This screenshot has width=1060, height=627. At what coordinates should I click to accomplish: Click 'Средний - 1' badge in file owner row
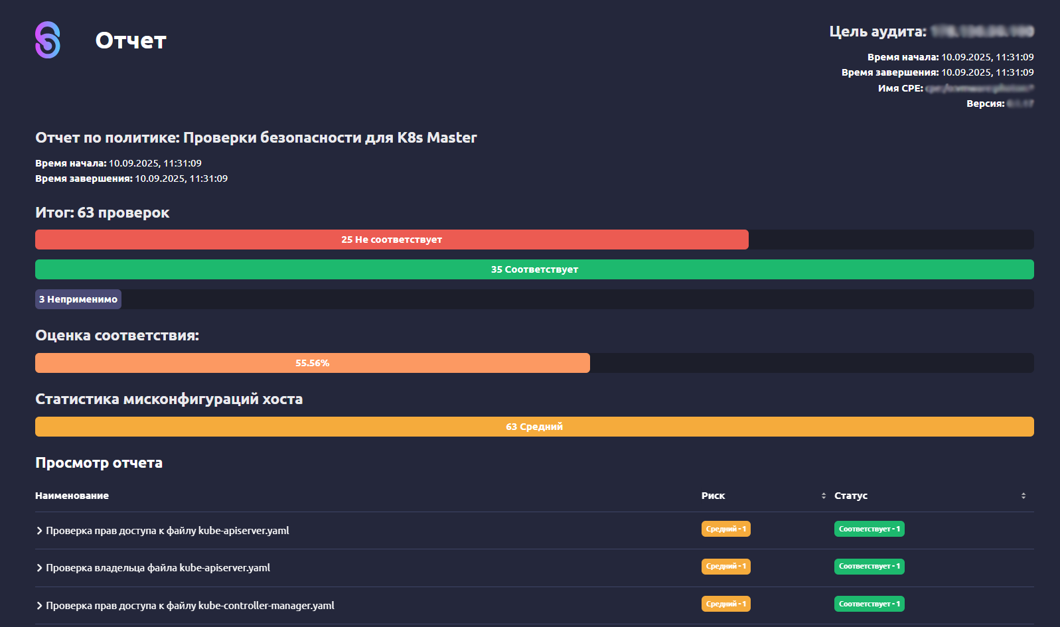(725, 566)
